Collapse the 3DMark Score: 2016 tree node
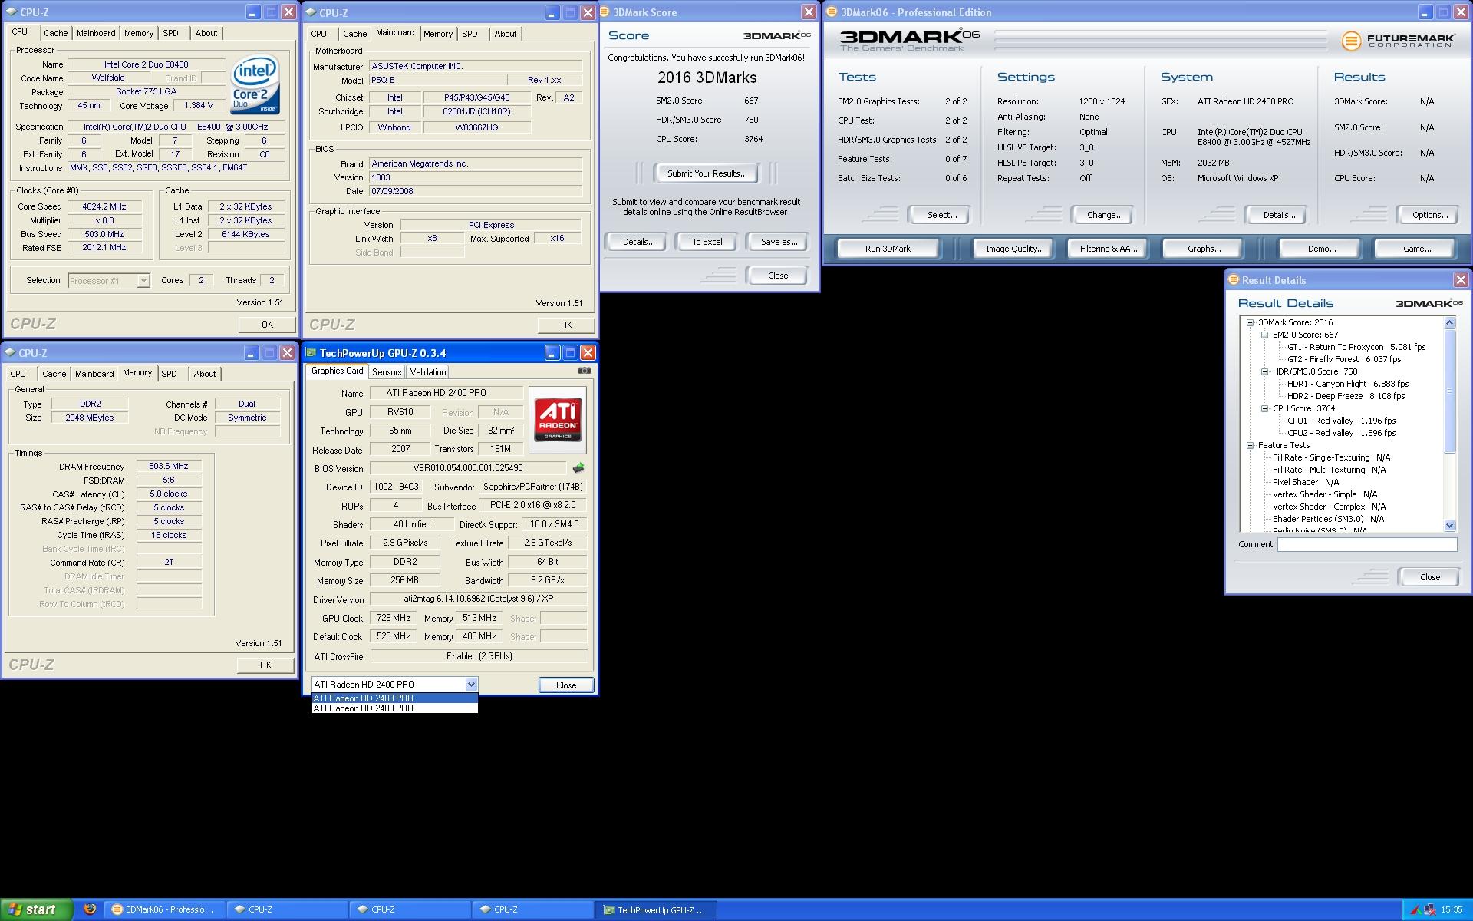 1250,322
